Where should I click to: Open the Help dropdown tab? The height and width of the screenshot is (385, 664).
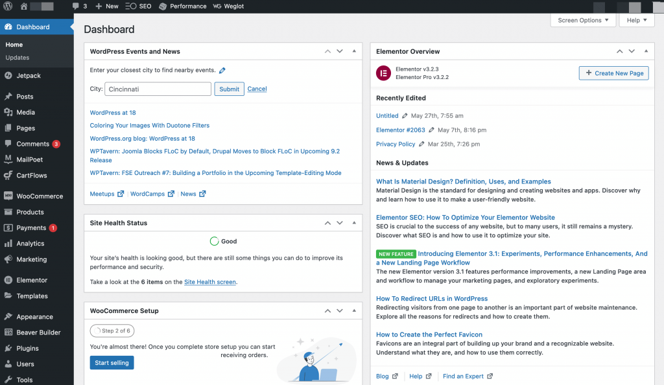coord(637,20)
